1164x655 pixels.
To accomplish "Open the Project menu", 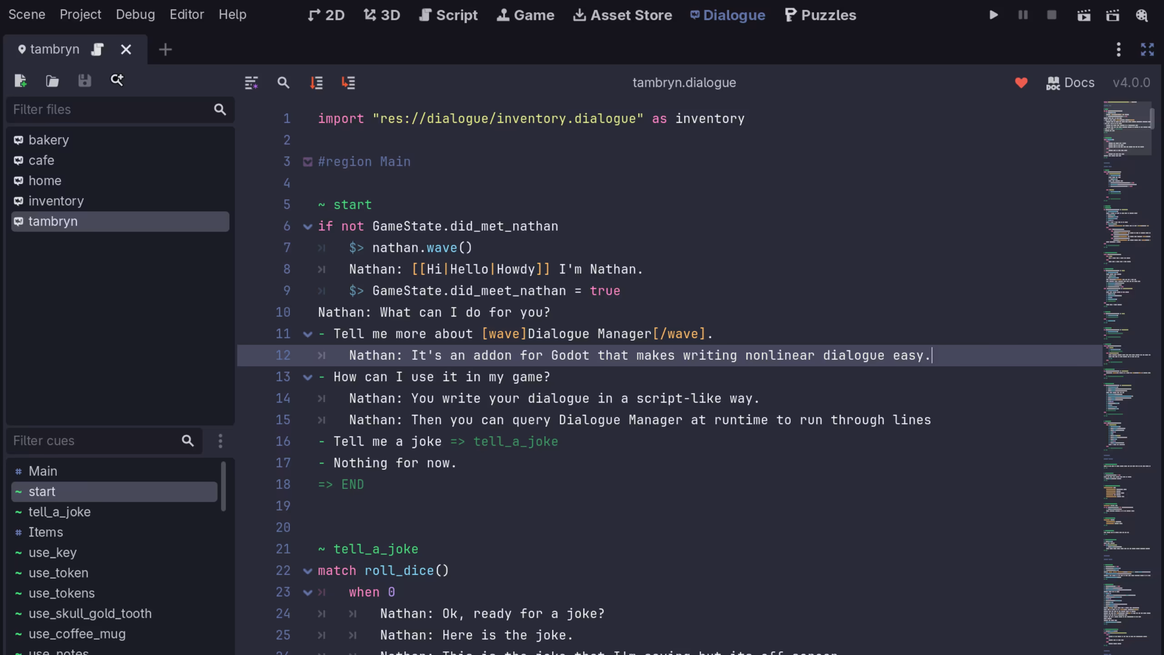I will click(80, 15).
